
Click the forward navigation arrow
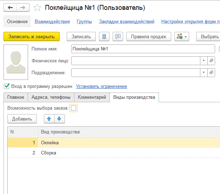[23, 8]
